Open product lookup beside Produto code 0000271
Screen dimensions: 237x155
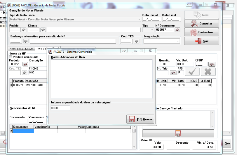point(25,64)
